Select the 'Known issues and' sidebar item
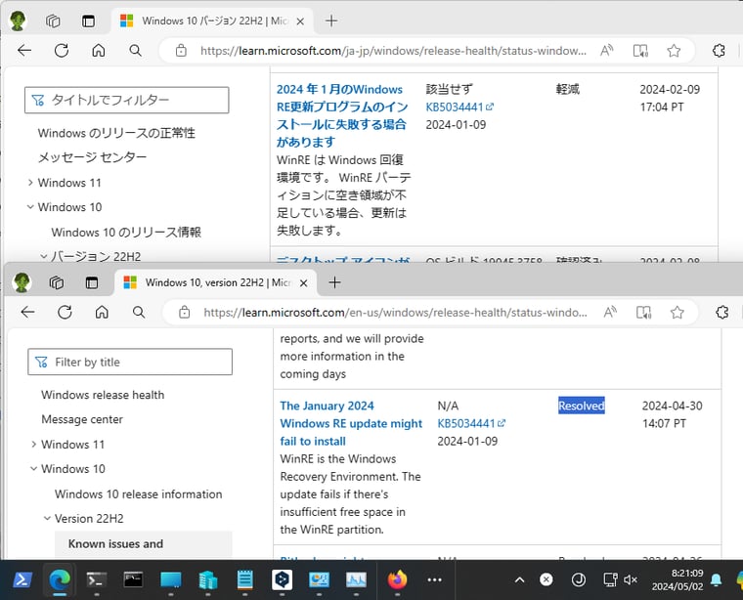Screen dimensions: 743x600 (x=143, y=544)
